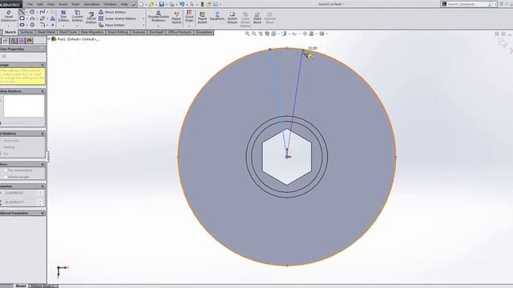Toggle Quick Snaps
The width and height of the screenshot is (513, 288).
point(189,16)
